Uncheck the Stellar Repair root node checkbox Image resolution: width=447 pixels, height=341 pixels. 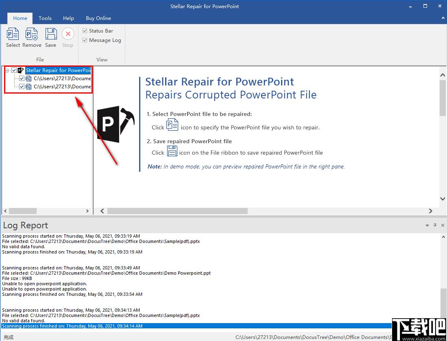[x=14, y=70]
